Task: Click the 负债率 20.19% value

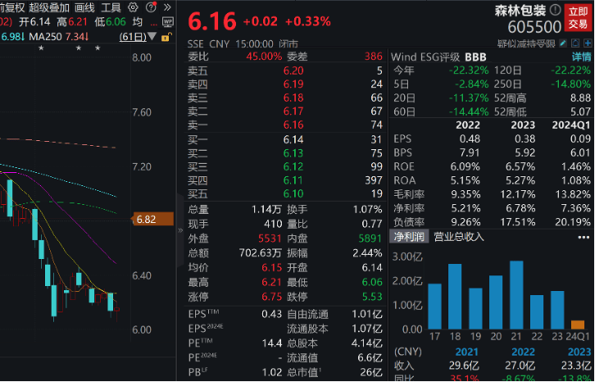Action: tap(572, 222)
